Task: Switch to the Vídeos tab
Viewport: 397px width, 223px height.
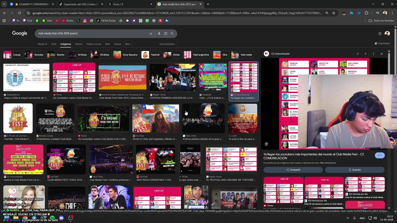Action: coord(78,44)
